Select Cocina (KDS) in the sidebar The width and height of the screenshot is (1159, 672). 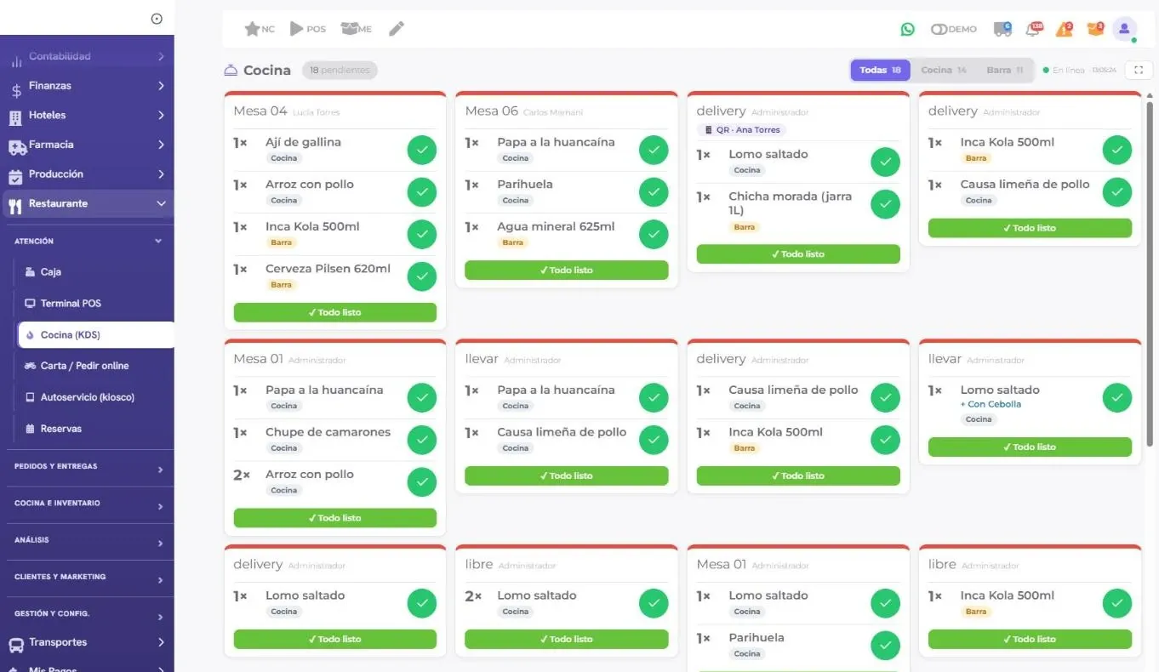coord(96,335)
